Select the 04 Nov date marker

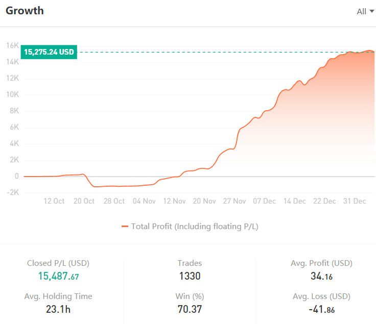pyautogui.click(x=144, y=201)
